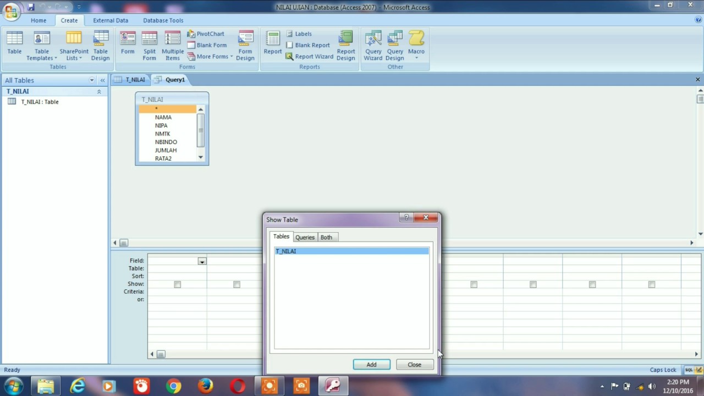Screen dimensions: 704x396
Task: Select the NMTK field
Action: point(162,134)
